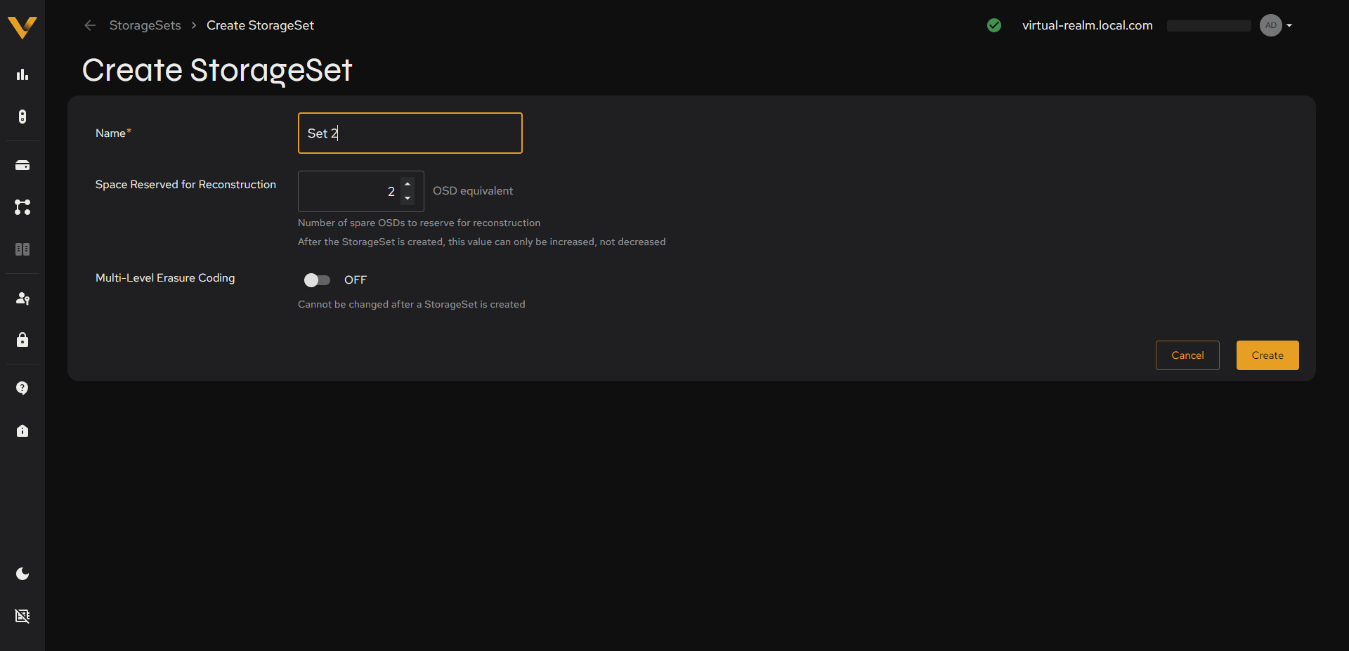1349x651 pixels.
Task: Open the padlock security icon in sidebar
Action: [22, 340]
